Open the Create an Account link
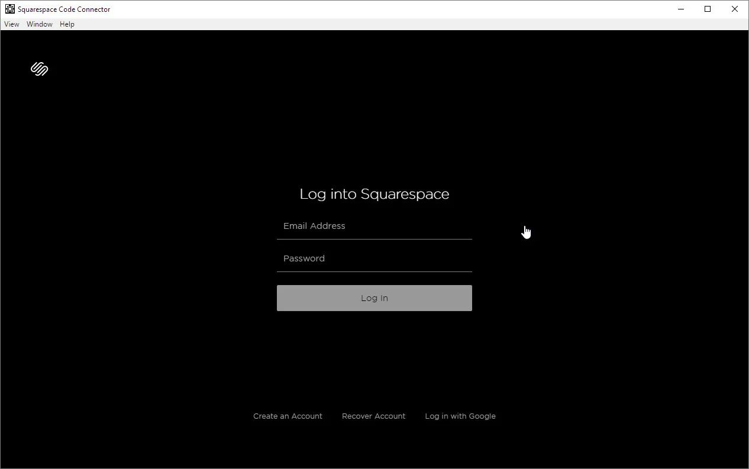 288,416
